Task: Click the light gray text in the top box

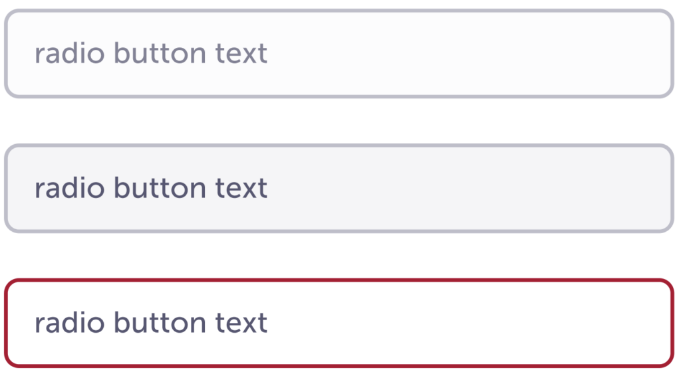Action: click(151, 54)
